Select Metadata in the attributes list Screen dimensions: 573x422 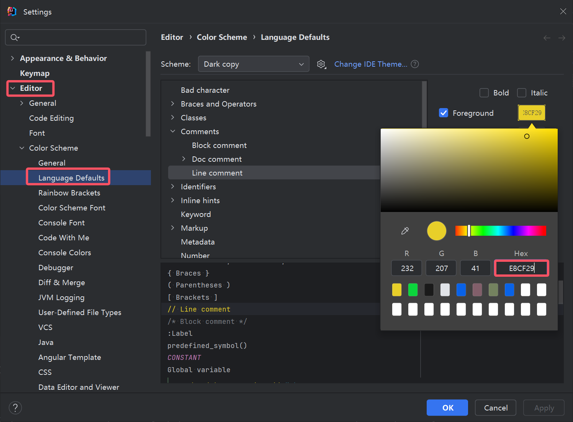[x=198, y=242]
